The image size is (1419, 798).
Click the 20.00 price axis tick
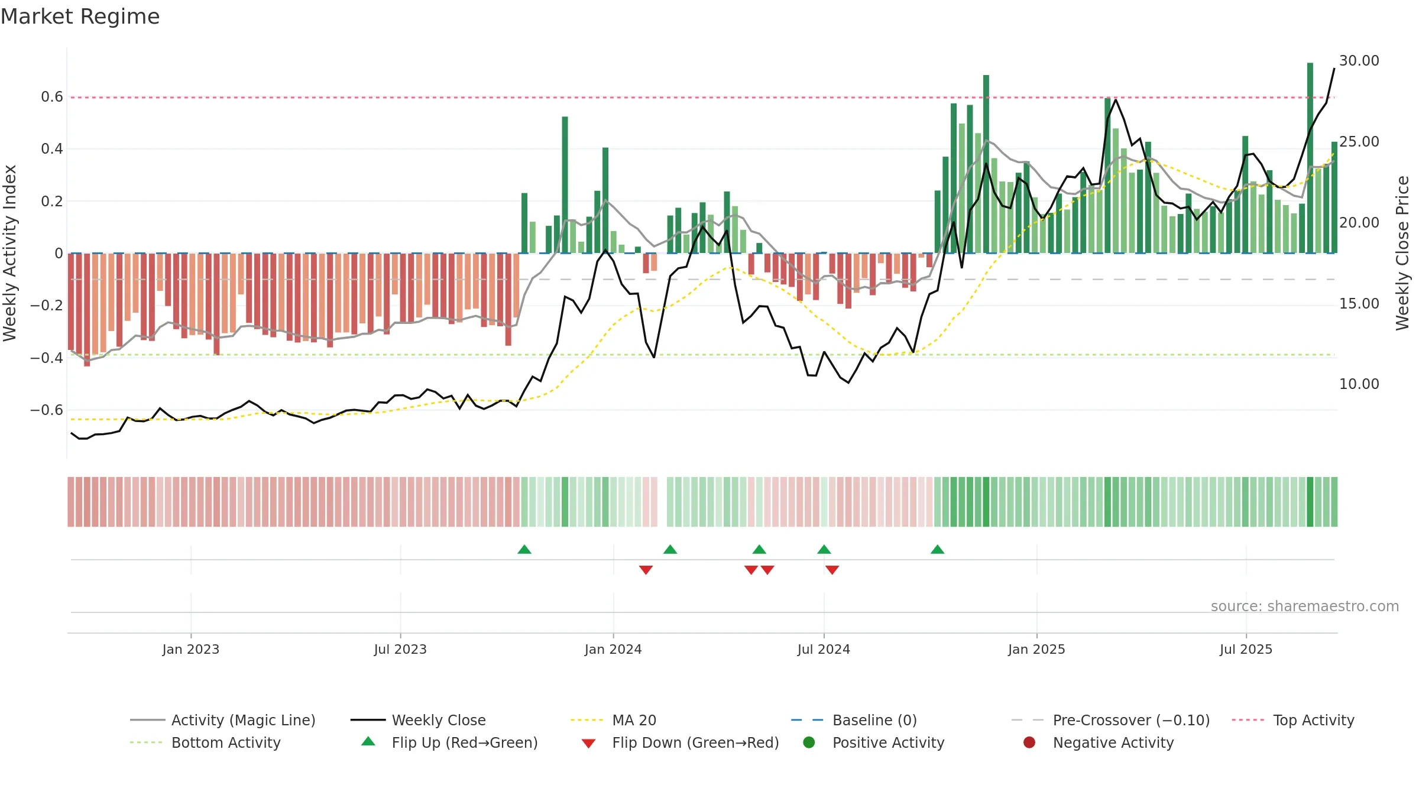click(x=1359, y=223)
